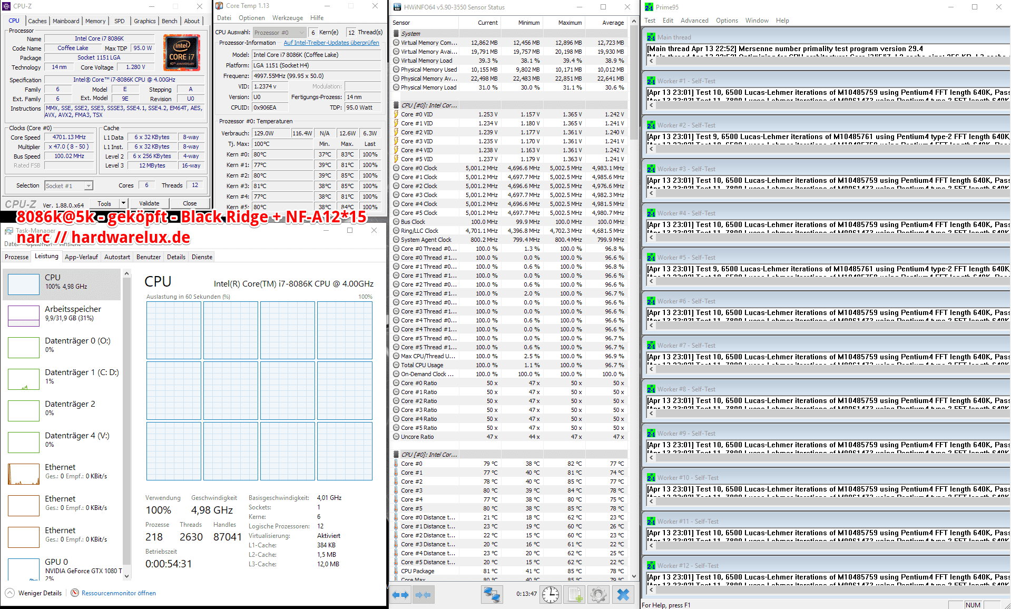Click the Tools button in CPU-Z
The height and width of the screenshot is (609, 1011).
pos(104,203)
